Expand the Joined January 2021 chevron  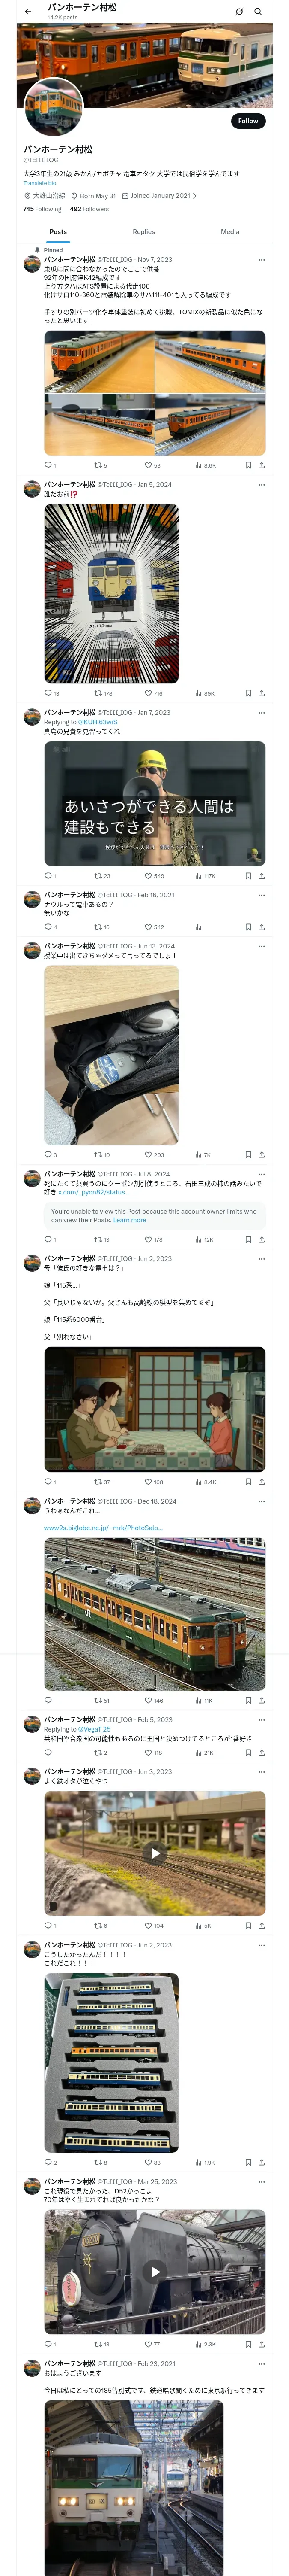click(194, 196)
